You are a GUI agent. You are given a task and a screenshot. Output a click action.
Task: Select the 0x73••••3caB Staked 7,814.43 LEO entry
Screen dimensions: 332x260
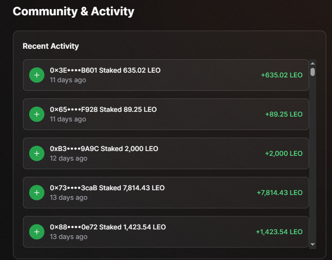[x=107, y=188]
